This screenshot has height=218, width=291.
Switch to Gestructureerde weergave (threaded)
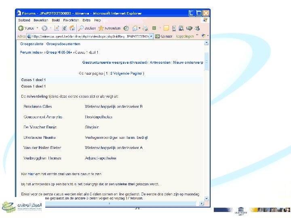115,63
